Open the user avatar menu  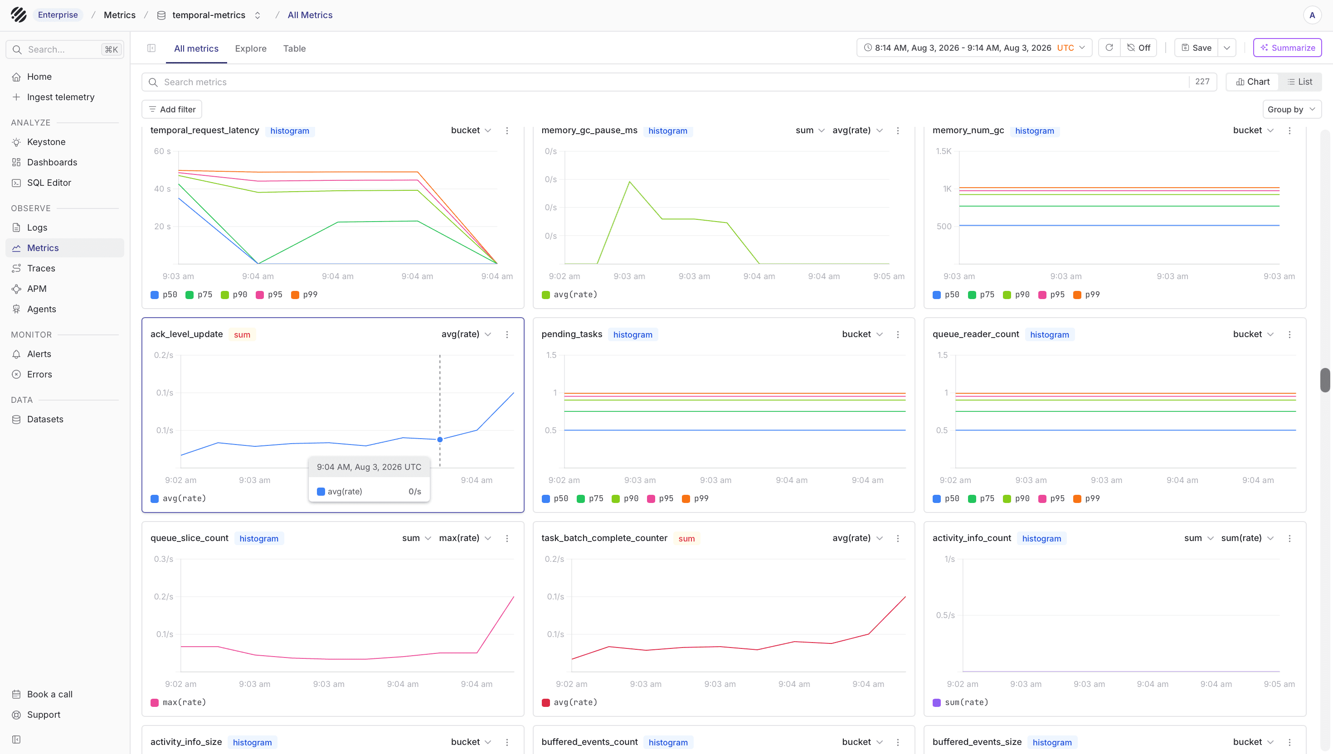click(x=1312, y=15)
